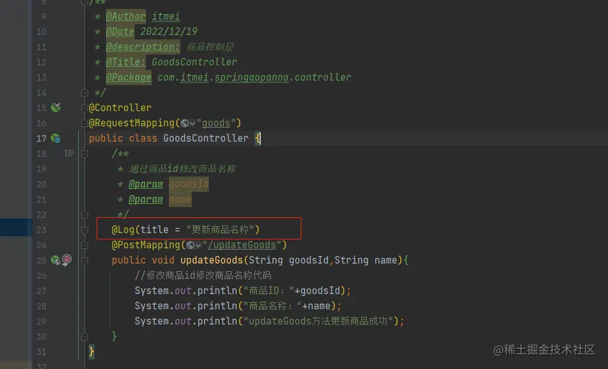Image resolution: width=608 pixels, height=369 pixels.
Task: Click the method closing brace on line 30
Action: (114, 336)
